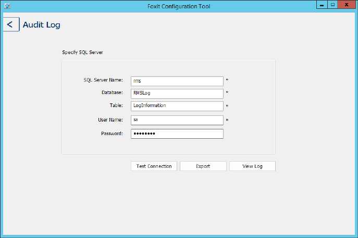Click into the Table text box
Image resolution: width=358 pixels, height=238 pixels.
pos(177,106)
